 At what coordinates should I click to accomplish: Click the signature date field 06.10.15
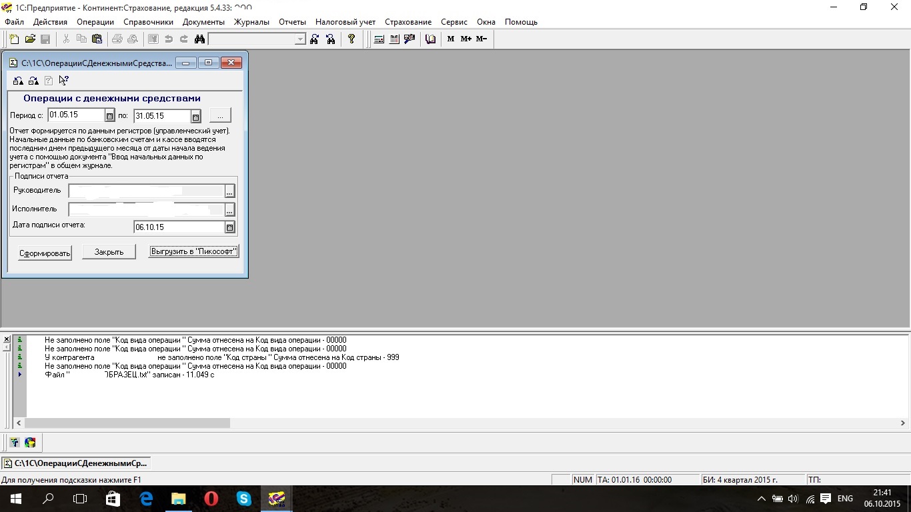coord(179,227)
